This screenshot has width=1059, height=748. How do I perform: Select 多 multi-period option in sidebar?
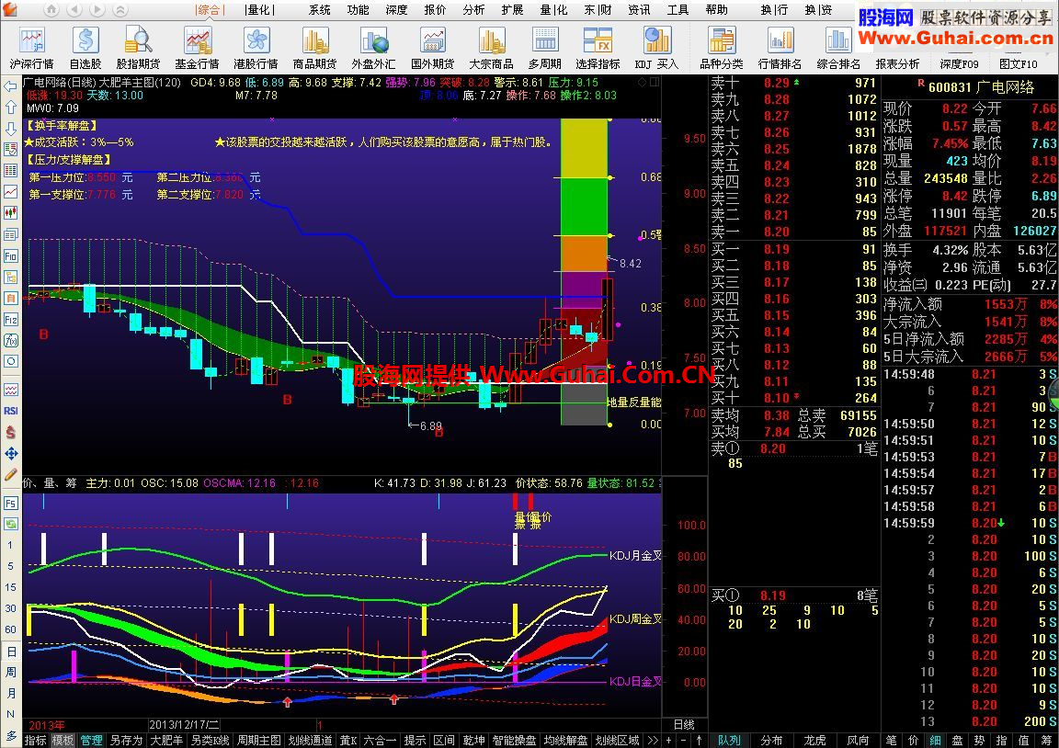11,735
